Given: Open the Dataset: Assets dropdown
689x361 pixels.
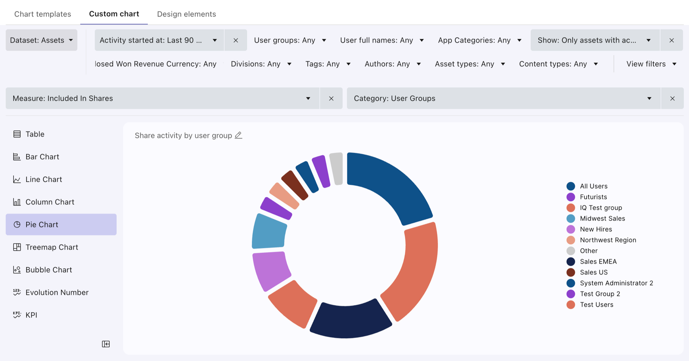Looking at the screenshot, I should point(41,40).
